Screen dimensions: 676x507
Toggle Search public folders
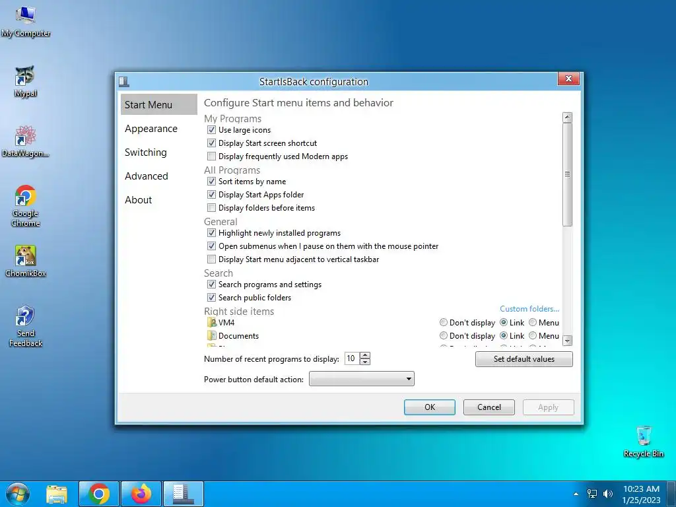[211, 298]
